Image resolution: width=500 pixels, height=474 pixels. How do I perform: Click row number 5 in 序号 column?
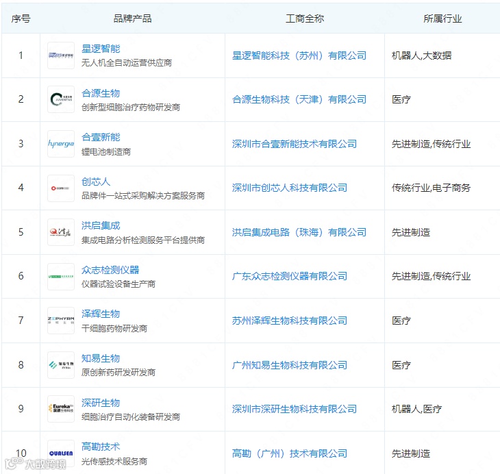[21, 232]
